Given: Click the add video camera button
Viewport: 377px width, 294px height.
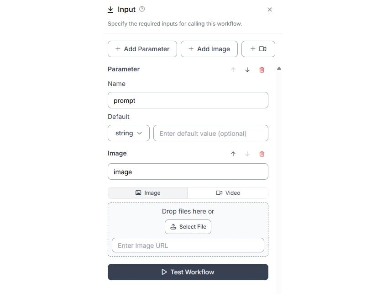Looking at the screenshot, I should [x=258, y=49].
